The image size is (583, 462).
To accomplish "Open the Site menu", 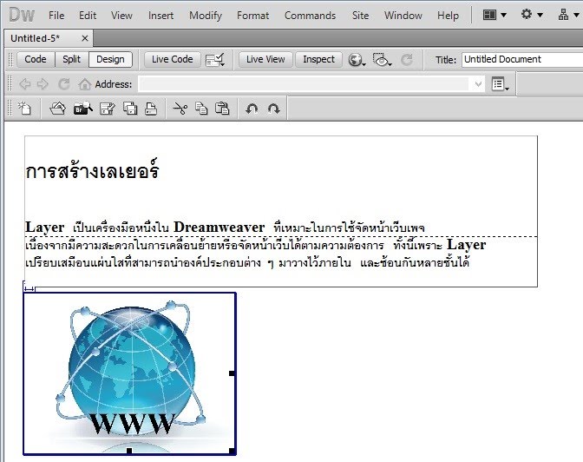I will click(x=360, y=16).
